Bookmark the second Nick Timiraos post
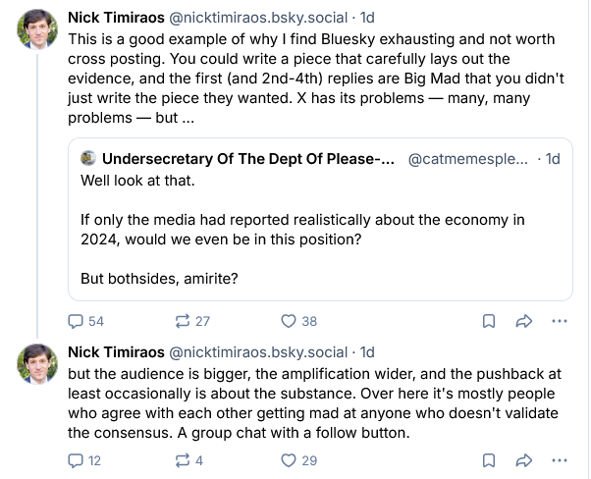This screenshot has width=591, height=479. coord(488,459)
